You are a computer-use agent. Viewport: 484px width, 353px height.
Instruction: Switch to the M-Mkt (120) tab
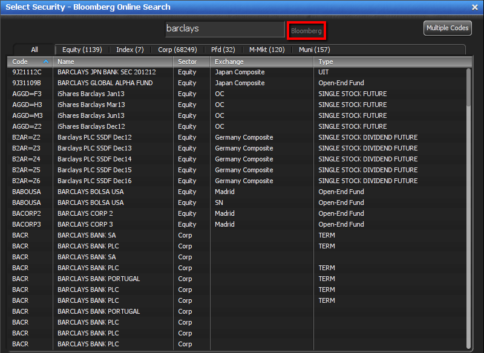[x=267, y=50]
